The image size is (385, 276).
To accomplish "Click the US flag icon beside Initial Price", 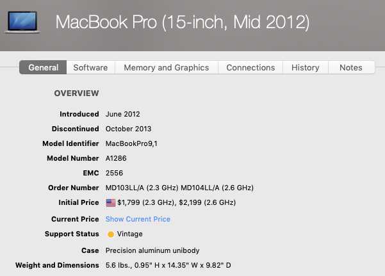I will click(x=111, y=202).
